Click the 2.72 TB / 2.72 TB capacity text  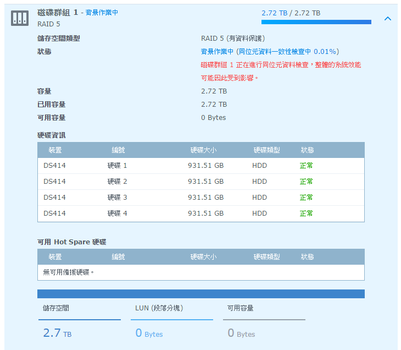291,13
